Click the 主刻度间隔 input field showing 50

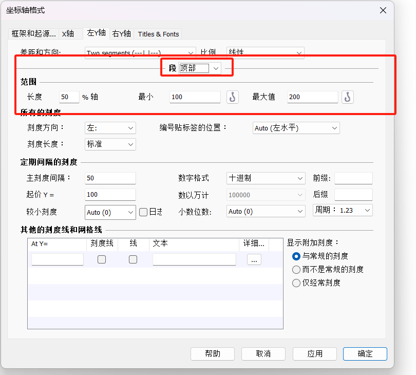110,178
